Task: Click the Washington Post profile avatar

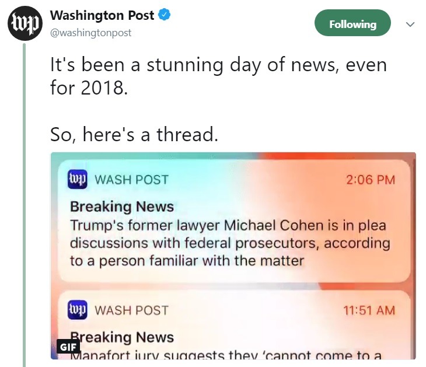Action: (24, 23)
